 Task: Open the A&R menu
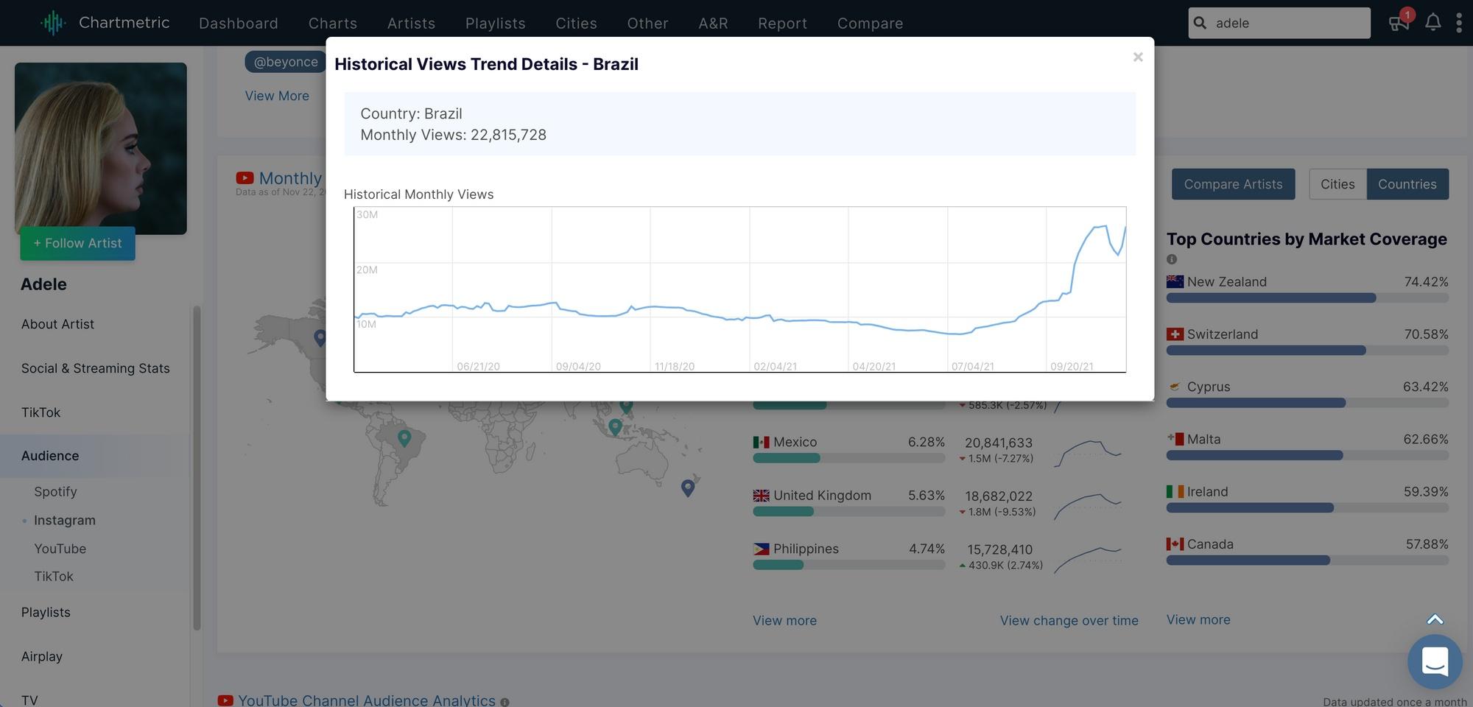713,23
